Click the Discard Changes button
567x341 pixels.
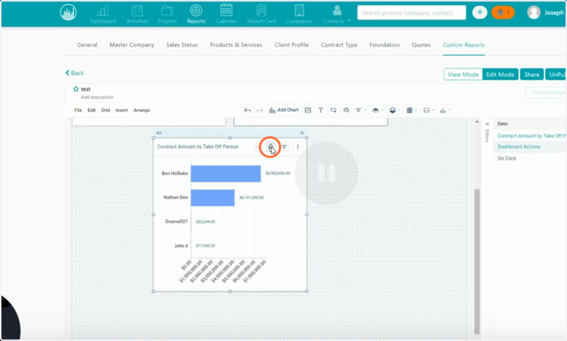click(x=546, y=93)
